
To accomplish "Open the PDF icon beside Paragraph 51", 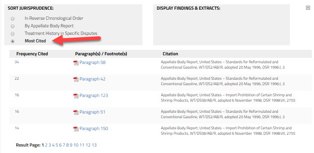I will (x=76, y=112).
